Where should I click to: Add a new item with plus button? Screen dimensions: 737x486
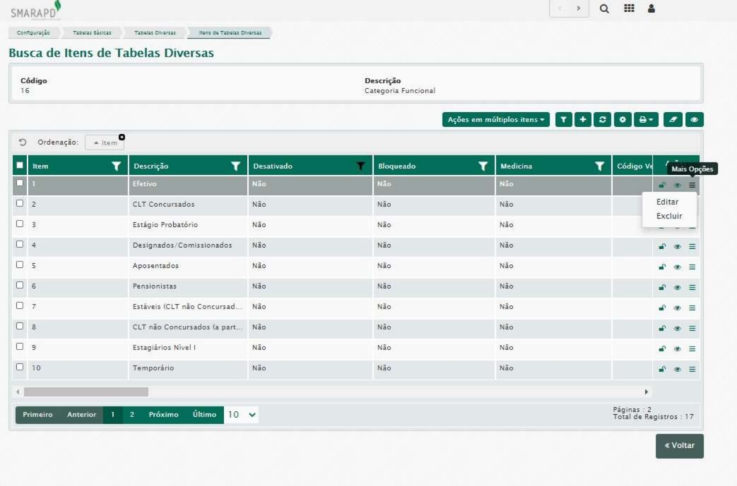(x=583, y=119)
